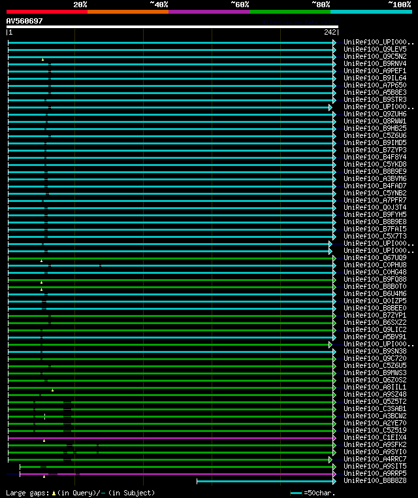The image size is (418, 498).
Task: Click the purple ~60% legend color segment
Action: 209,12
